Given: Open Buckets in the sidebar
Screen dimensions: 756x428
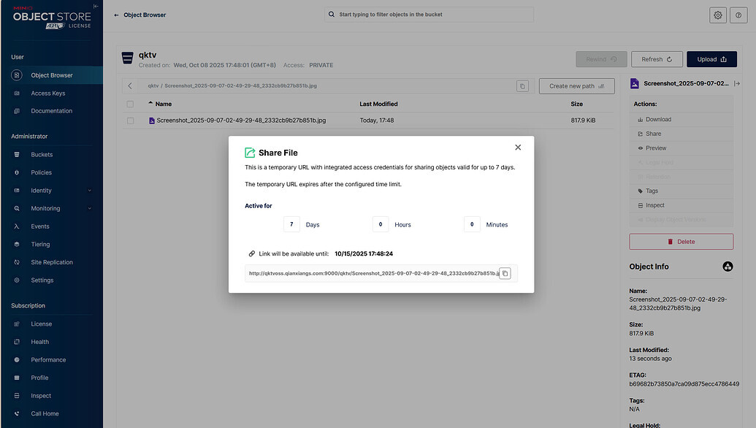Looking at the screenshot, I should click(x=42, y=155).
